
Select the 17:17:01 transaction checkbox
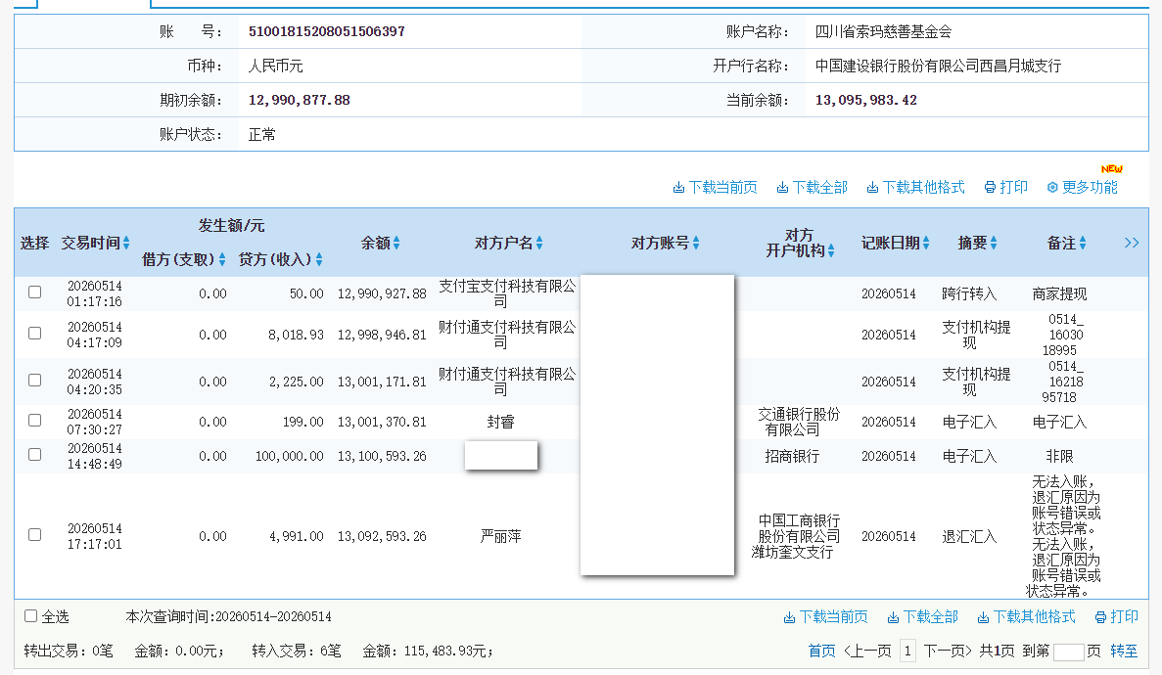(35, 534)
